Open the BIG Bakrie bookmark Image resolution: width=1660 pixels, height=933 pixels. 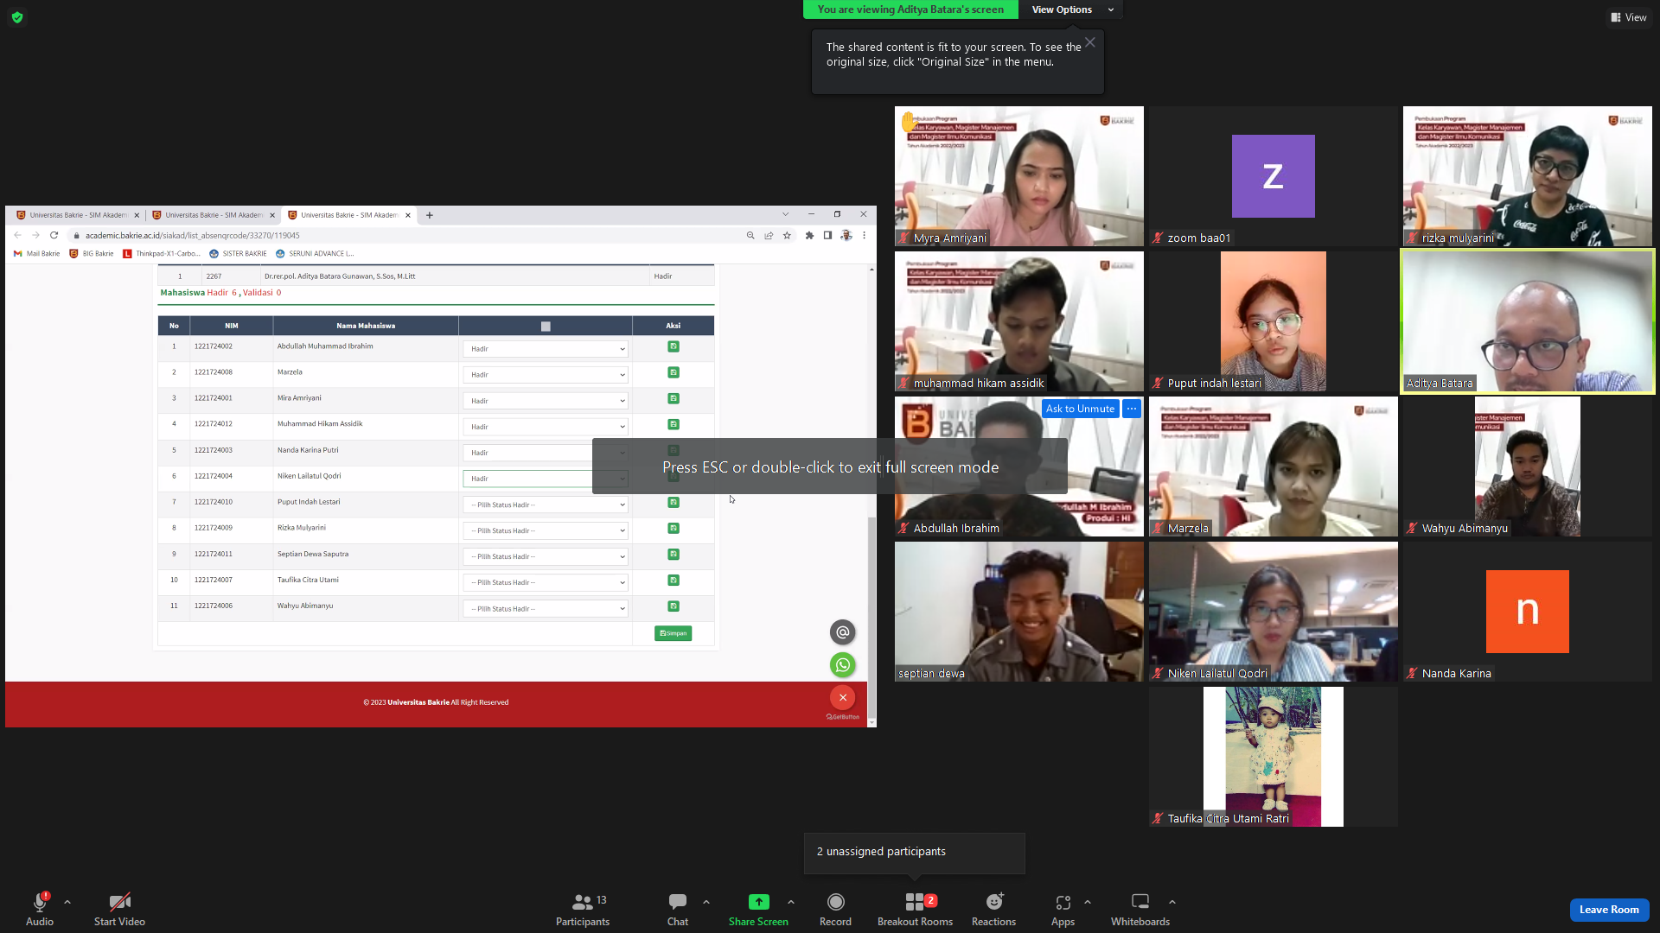[x=92, y=254]
